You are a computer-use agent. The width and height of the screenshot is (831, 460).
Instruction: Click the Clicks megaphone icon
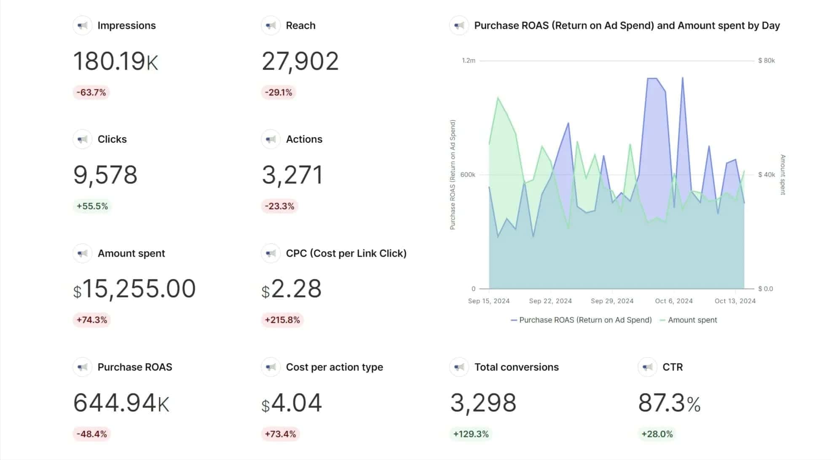click(x=82, y=139)
